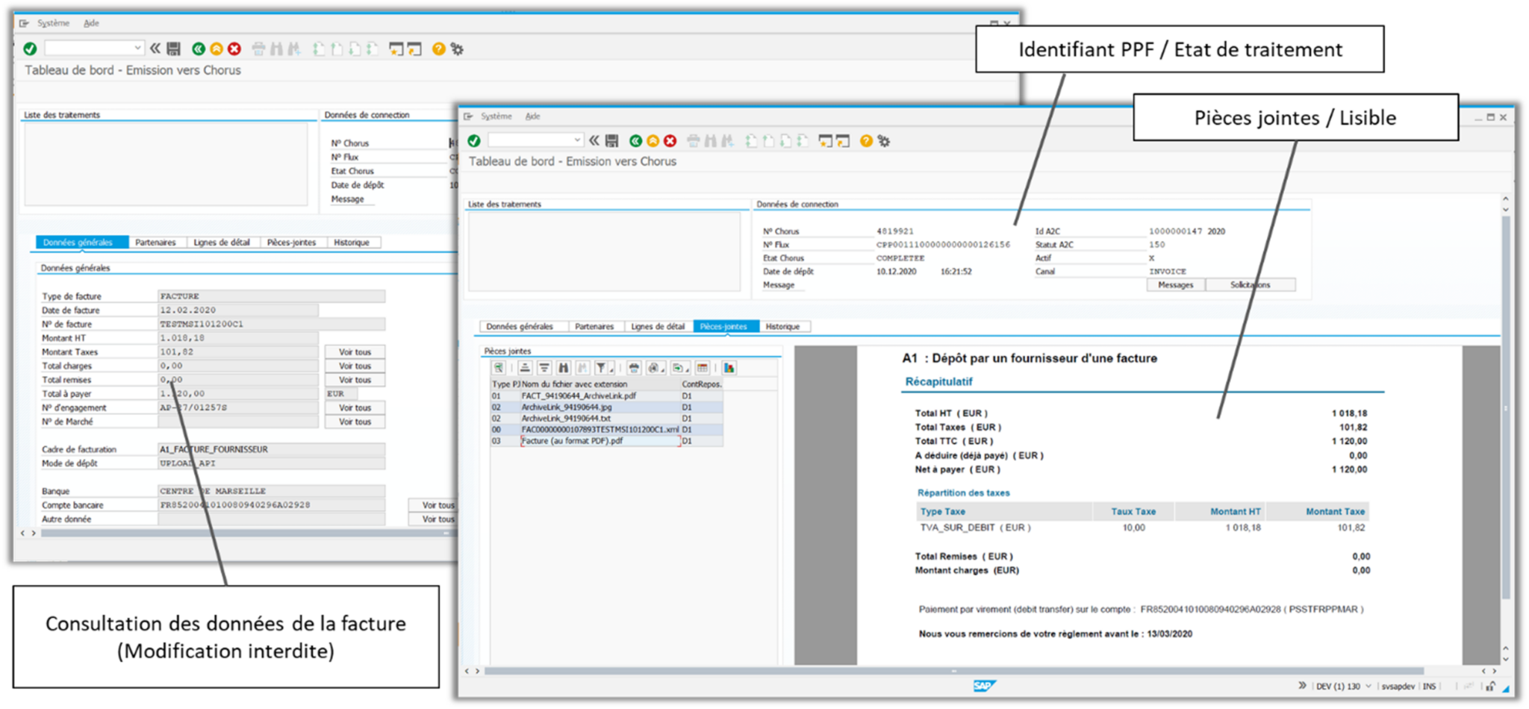Click the Print icon in Pièces jointes toolbar
This screenshot has height=709, width=1529.
(634, 368)
